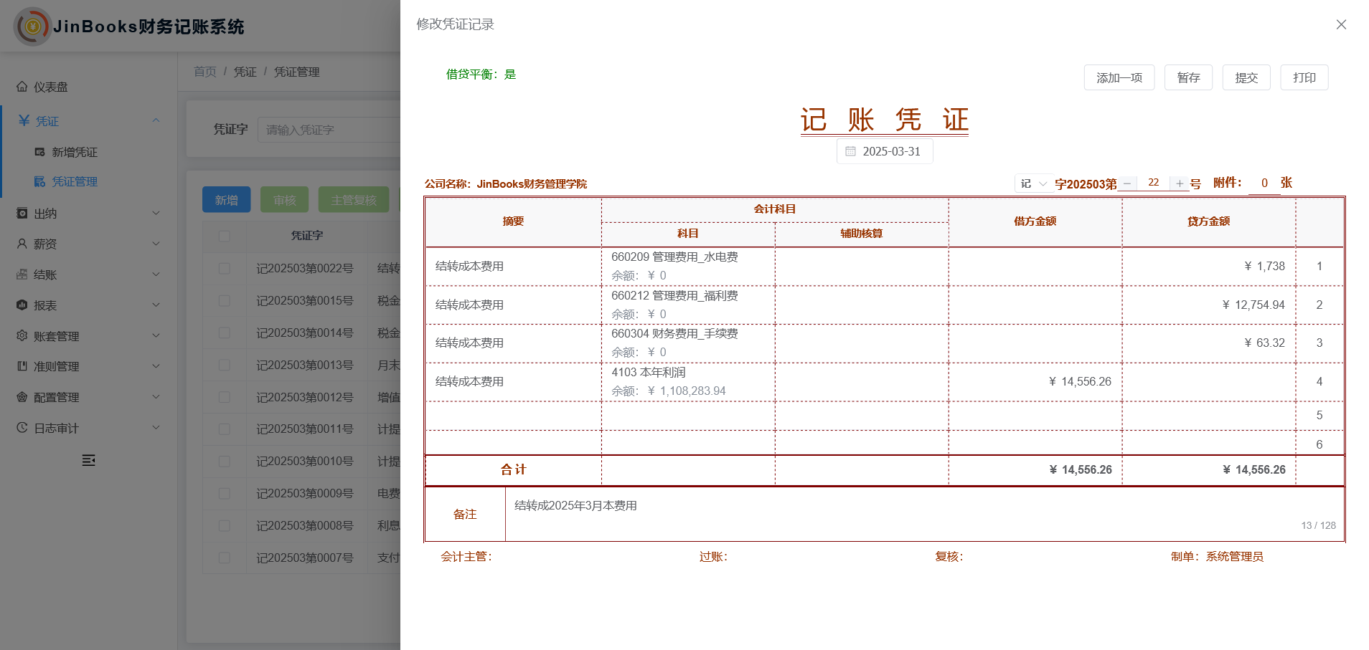Open the 记 voucher word dropdown
This screenshot has height=650, width=1369.
pos(1034,183)
